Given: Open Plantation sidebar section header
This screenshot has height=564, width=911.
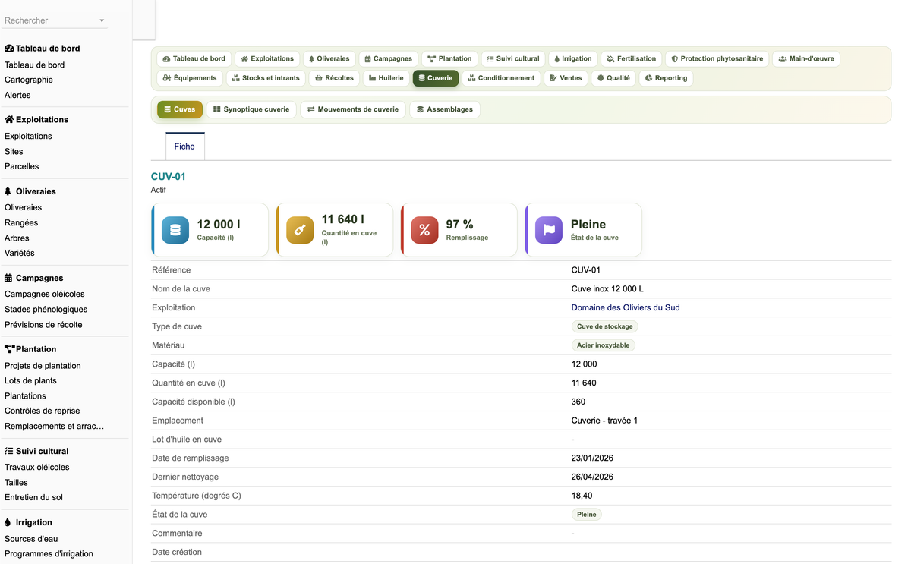Looking at the screenshot, I should [x=30, y=349].
